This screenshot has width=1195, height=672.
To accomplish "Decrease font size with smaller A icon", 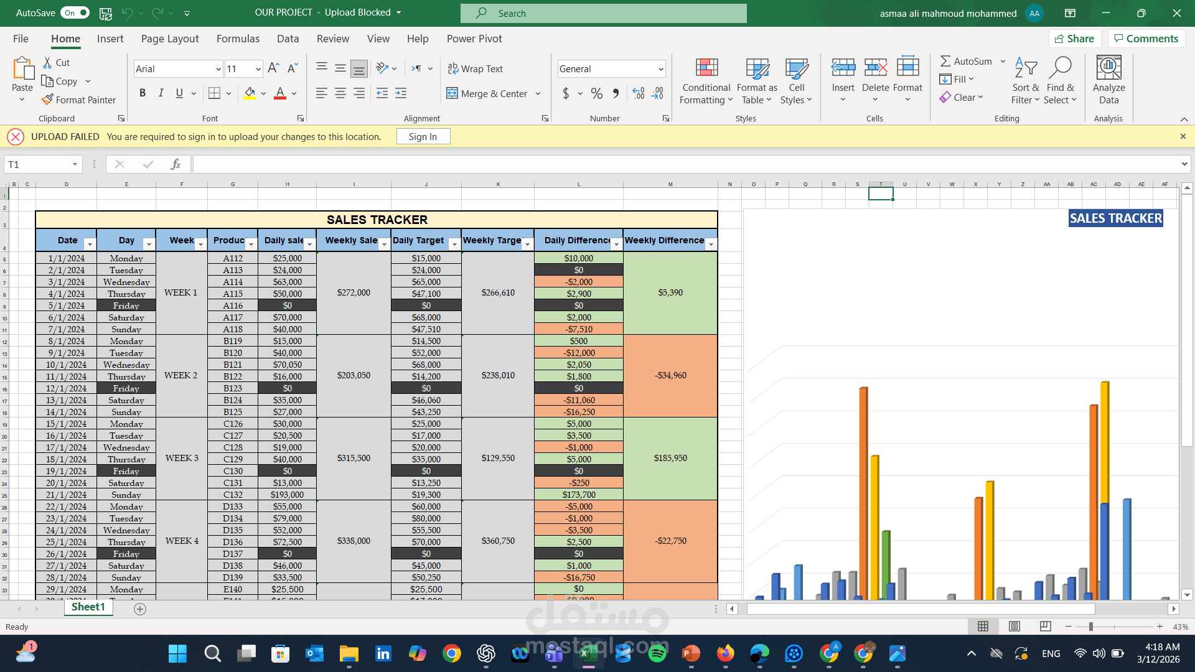I will coord(293,68).
